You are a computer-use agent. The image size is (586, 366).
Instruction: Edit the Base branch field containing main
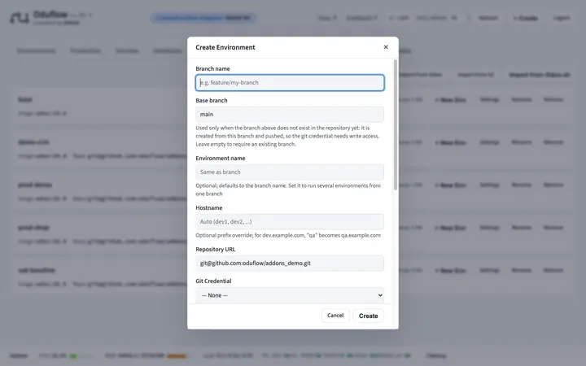click(x=290, y=115)
